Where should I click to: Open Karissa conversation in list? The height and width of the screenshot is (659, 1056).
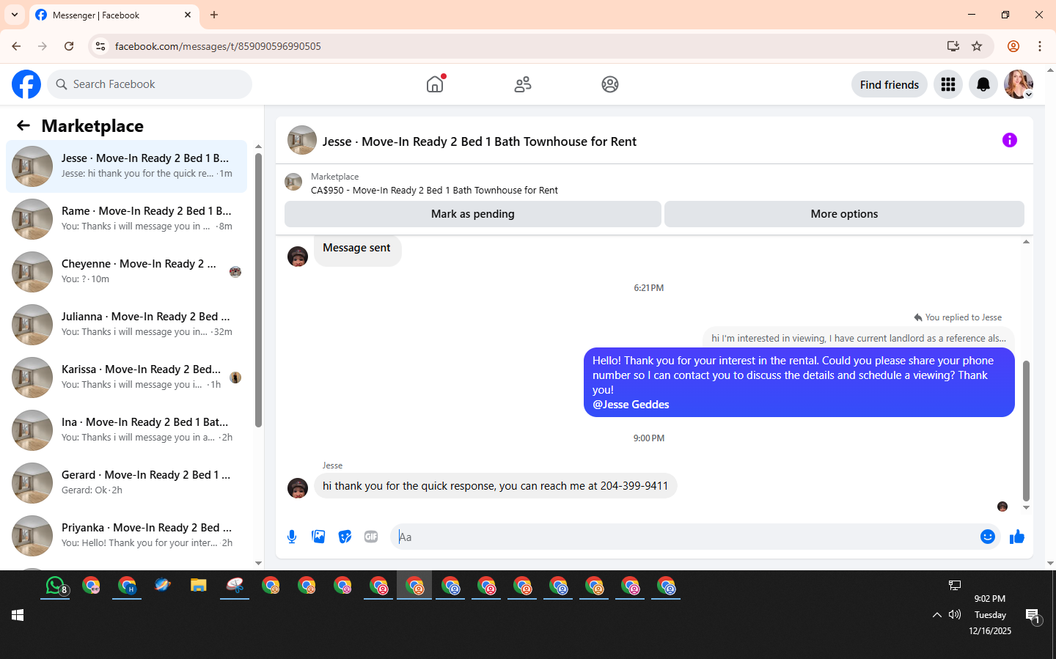[x=127, y=378]
